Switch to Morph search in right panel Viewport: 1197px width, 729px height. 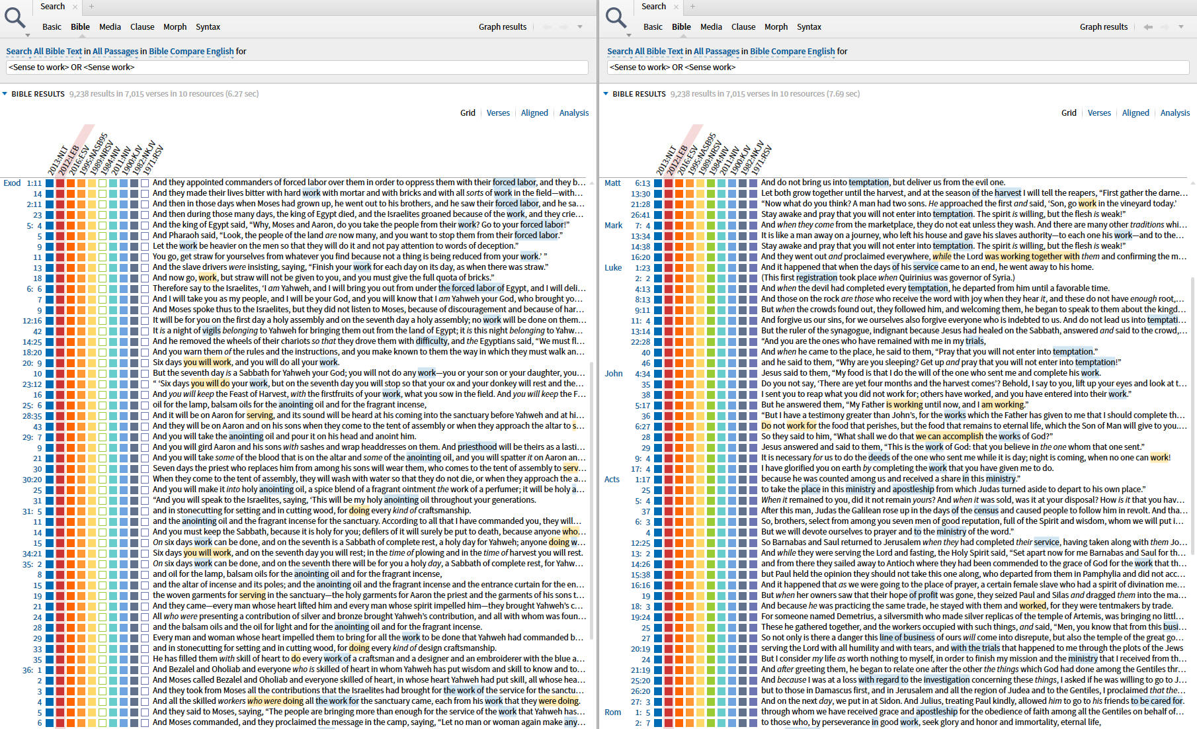[776, 27]
